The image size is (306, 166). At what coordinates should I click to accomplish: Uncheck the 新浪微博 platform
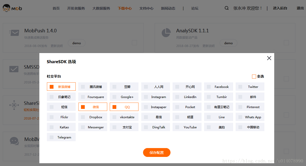click(x=61, y=87)
